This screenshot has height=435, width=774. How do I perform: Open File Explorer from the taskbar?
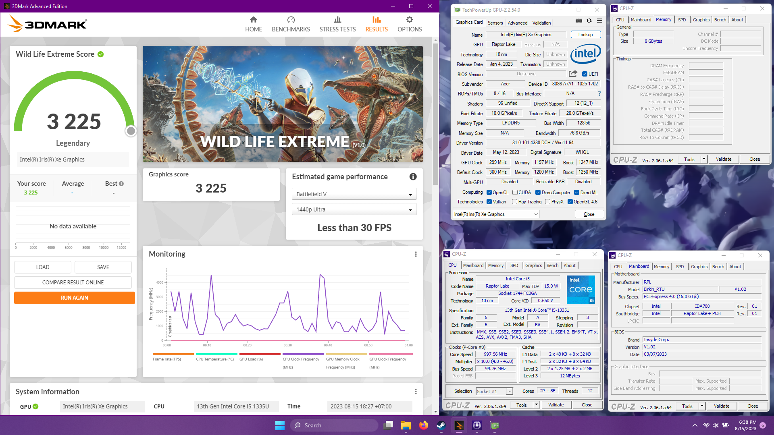coord(406,425)
